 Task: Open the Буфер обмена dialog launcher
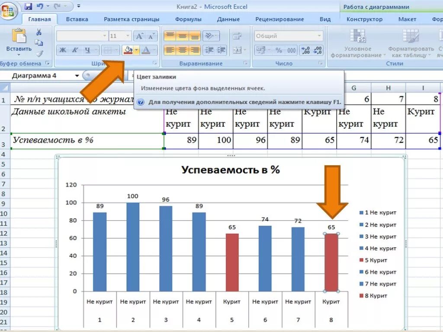48,63
